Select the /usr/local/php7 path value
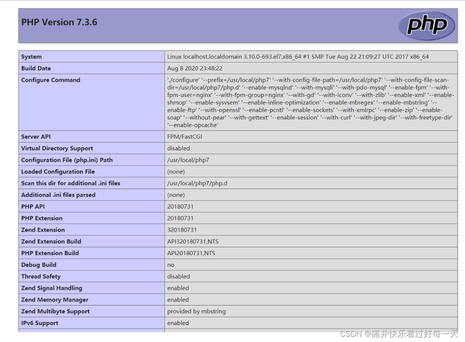Image resolution: width=465 pixels, height=342 pixels. click(188, 160)
